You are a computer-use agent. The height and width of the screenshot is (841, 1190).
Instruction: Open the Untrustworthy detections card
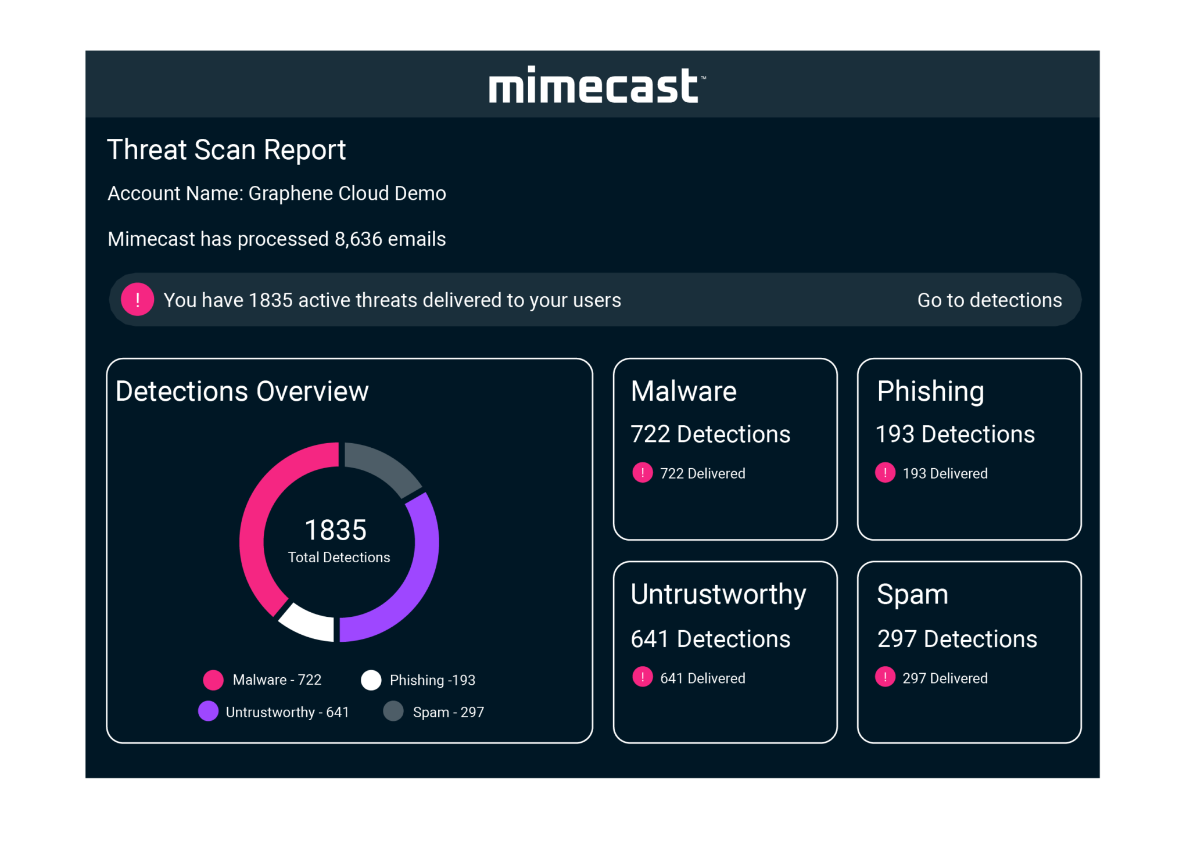click(725, 652)
